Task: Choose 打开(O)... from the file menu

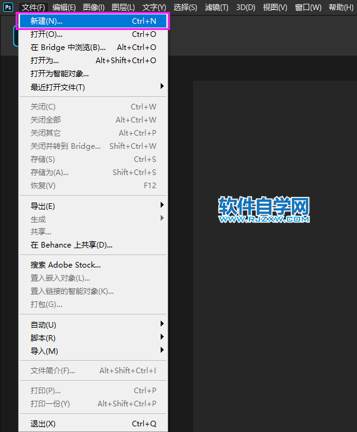Action: (x=93, y=34)
